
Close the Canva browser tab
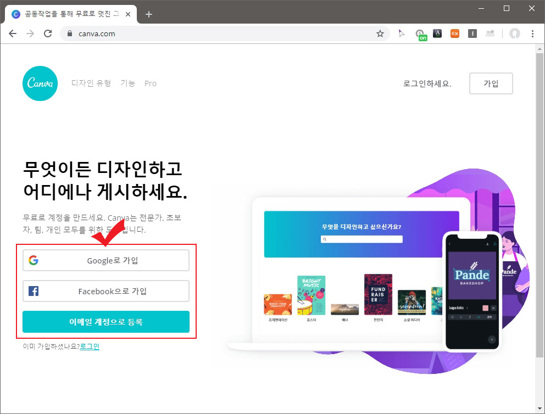[x=128, y=14]
